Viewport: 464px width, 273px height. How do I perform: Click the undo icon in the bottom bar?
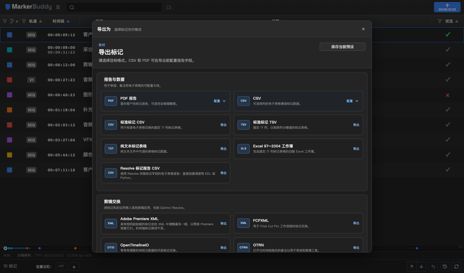coord(433,267)
